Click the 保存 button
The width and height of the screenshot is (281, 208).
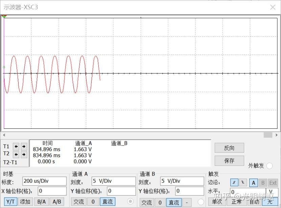pos(229,160)
